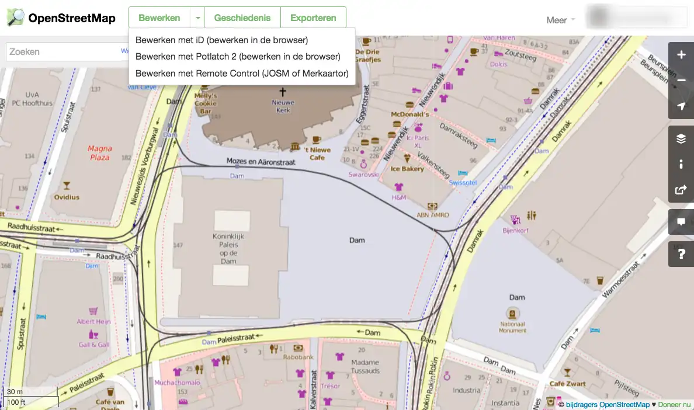Open the Geschiedenis tab
694x410 pixels.
click(x=242, y=18)
